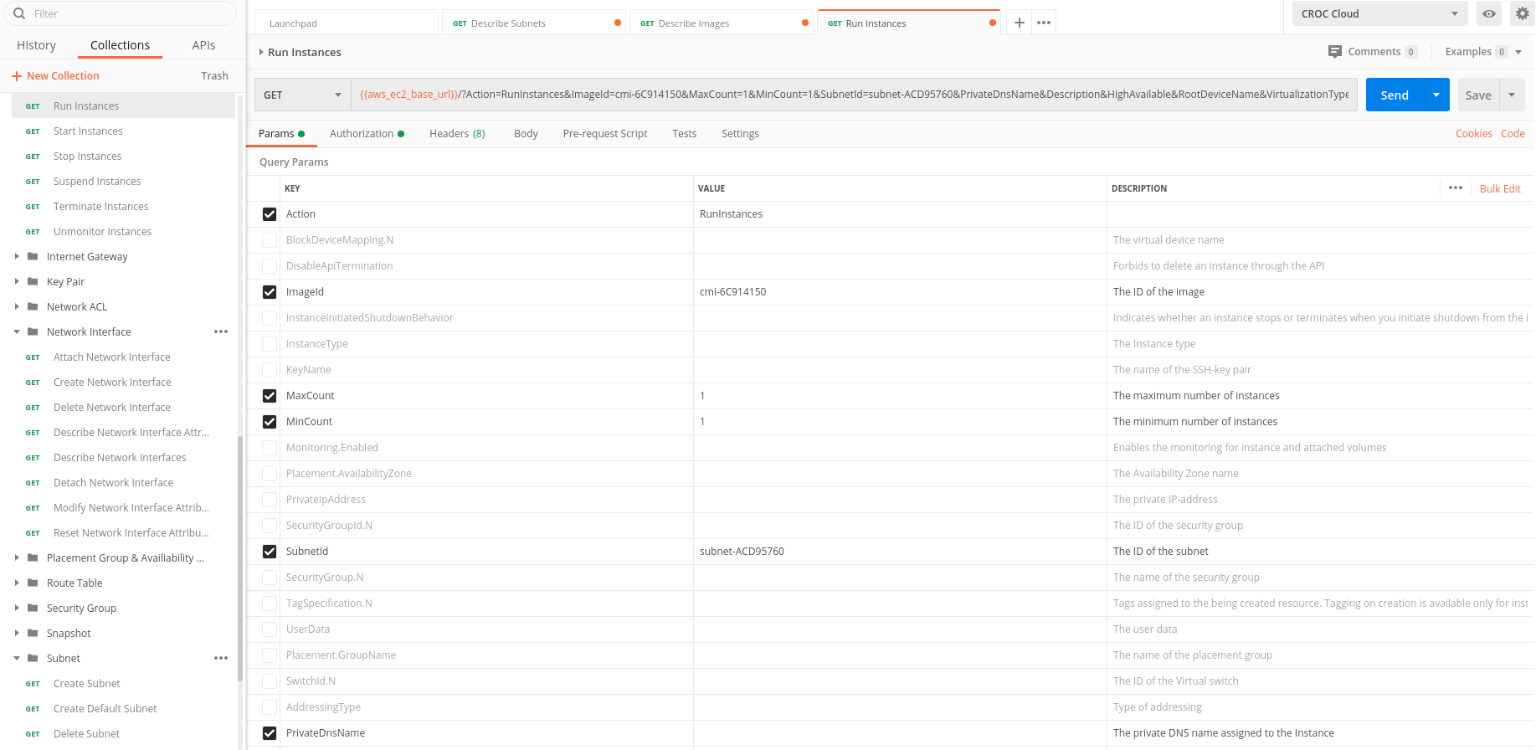Image resolution: width=1536 pixels, height=750 pixels.
Task: Enable the KeyName parameter checkbox
Action: pyautogui.click(x=270, y=370)
